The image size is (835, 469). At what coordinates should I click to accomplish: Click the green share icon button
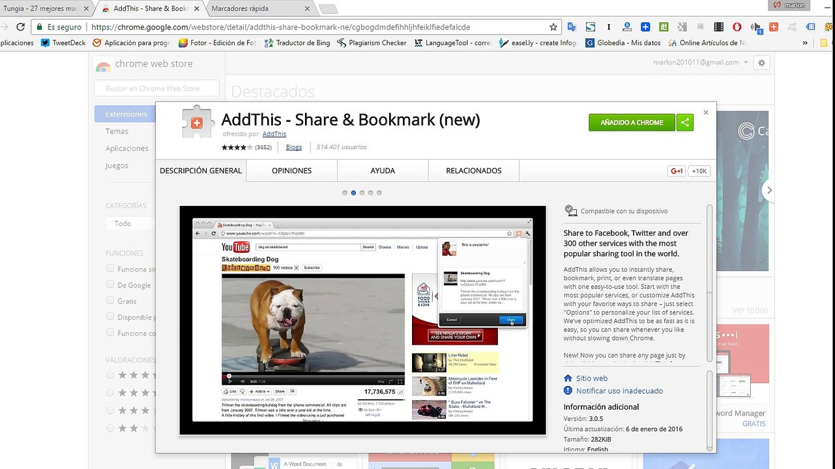pyautogui.click(x=684, y=122)
